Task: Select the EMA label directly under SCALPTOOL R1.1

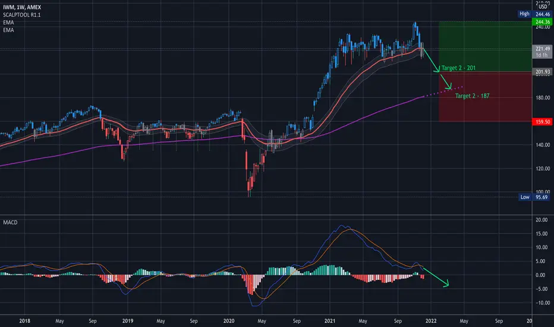Action: click(8, 22)
